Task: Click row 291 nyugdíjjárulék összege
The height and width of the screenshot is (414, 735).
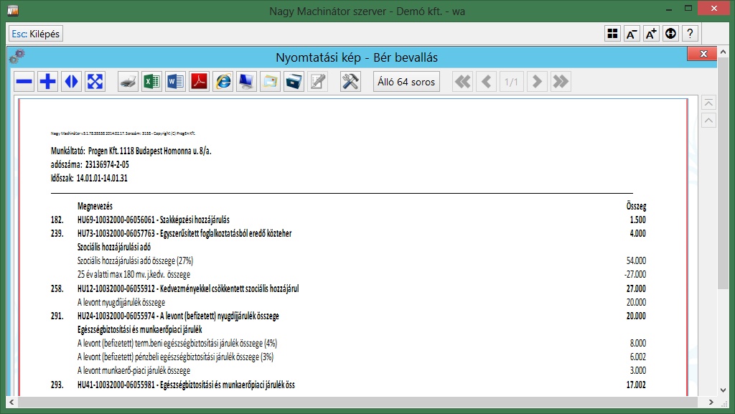Action: 348,316
